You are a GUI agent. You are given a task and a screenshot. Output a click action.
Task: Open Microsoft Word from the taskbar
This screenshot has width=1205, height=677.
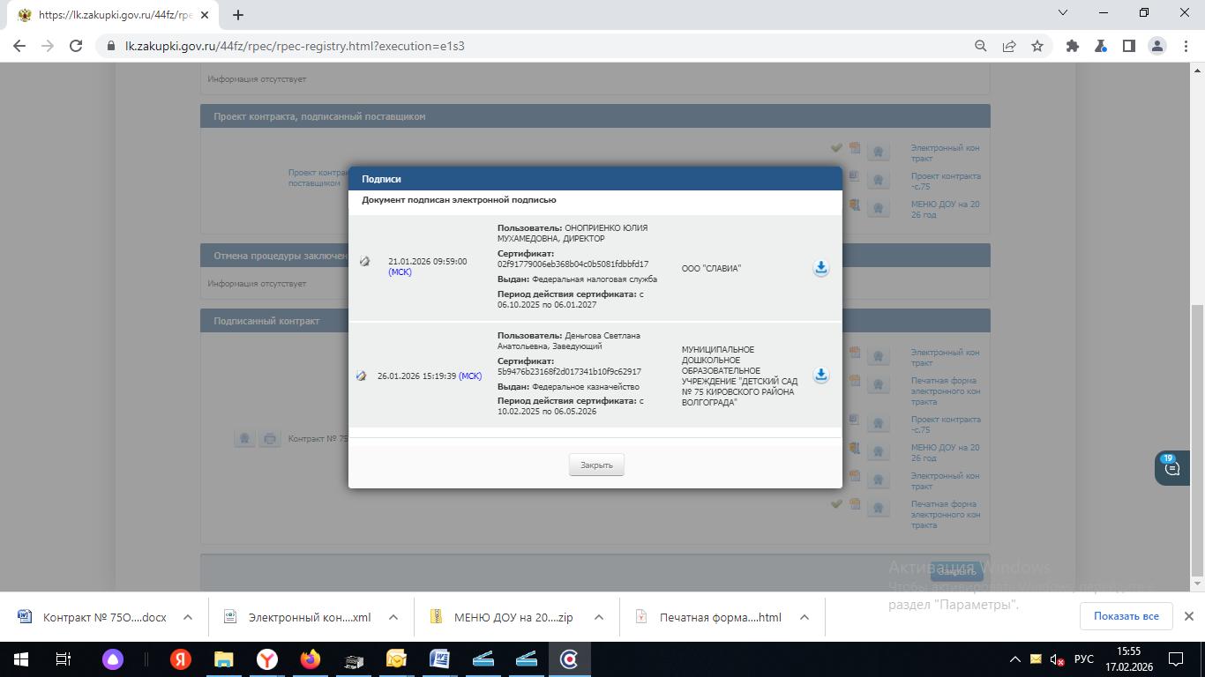439,659
